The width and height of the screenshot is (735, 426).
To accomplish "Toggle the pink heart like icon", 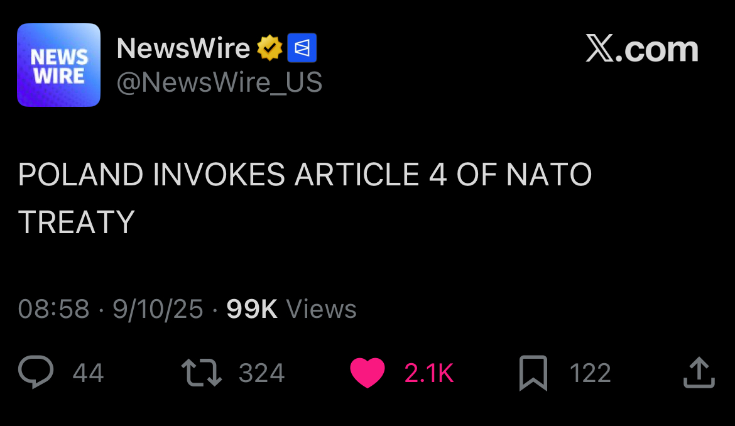I will [367, 373].
